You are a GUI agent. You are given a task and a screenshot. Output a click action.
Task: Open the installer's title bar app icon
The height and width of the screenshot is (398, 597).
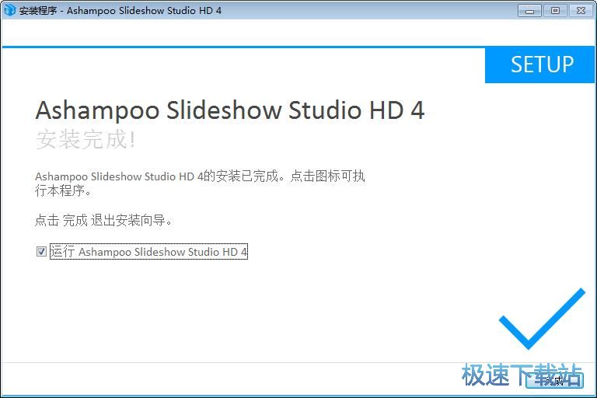(x=9, y=10)
